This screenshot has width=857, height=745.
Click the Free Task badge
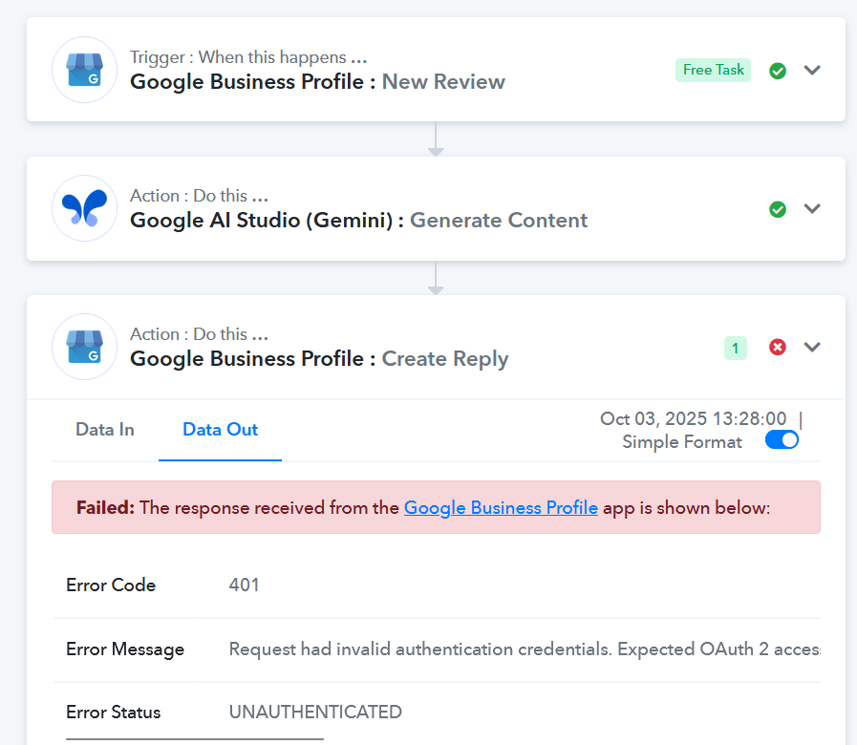coord(713,71)
